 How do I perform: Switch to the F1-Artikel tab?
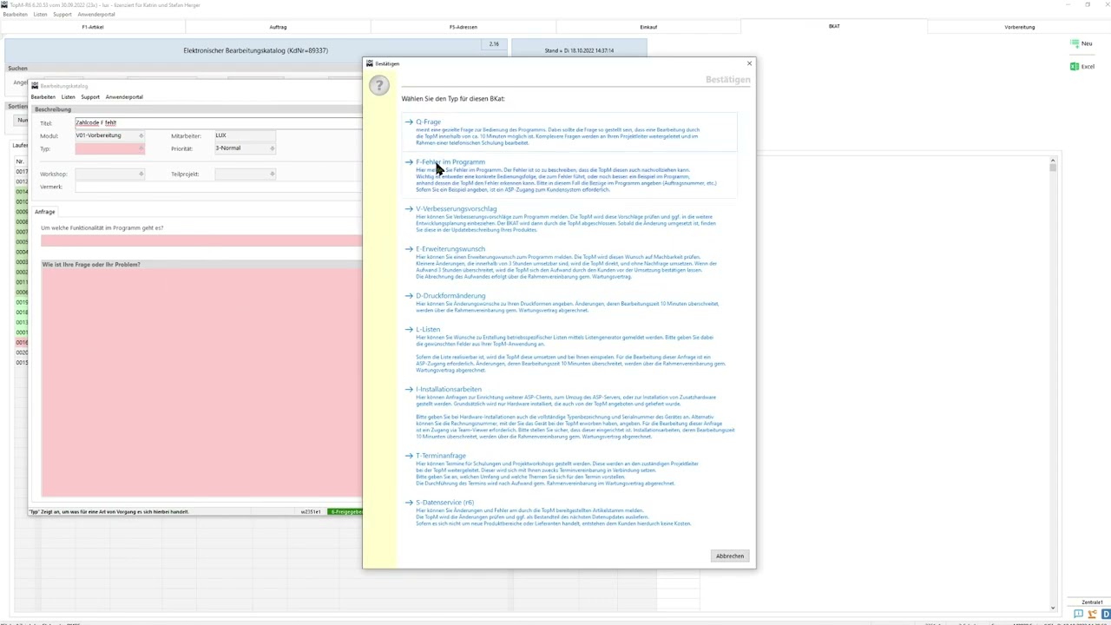(x=93, y=27)
